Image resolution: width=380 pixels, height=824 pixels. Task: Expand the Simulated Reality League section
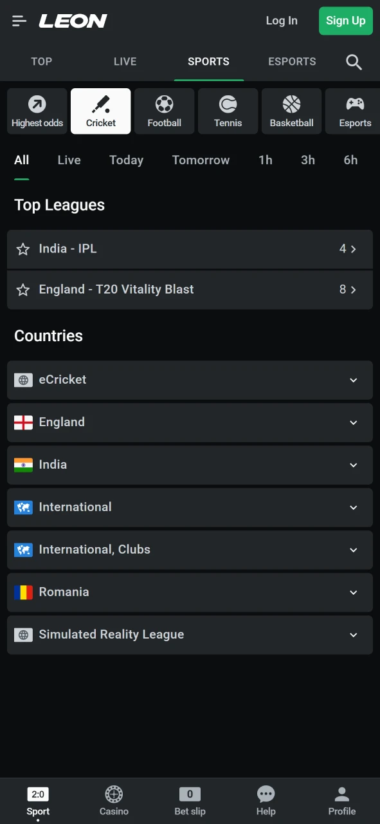[190, 635]
